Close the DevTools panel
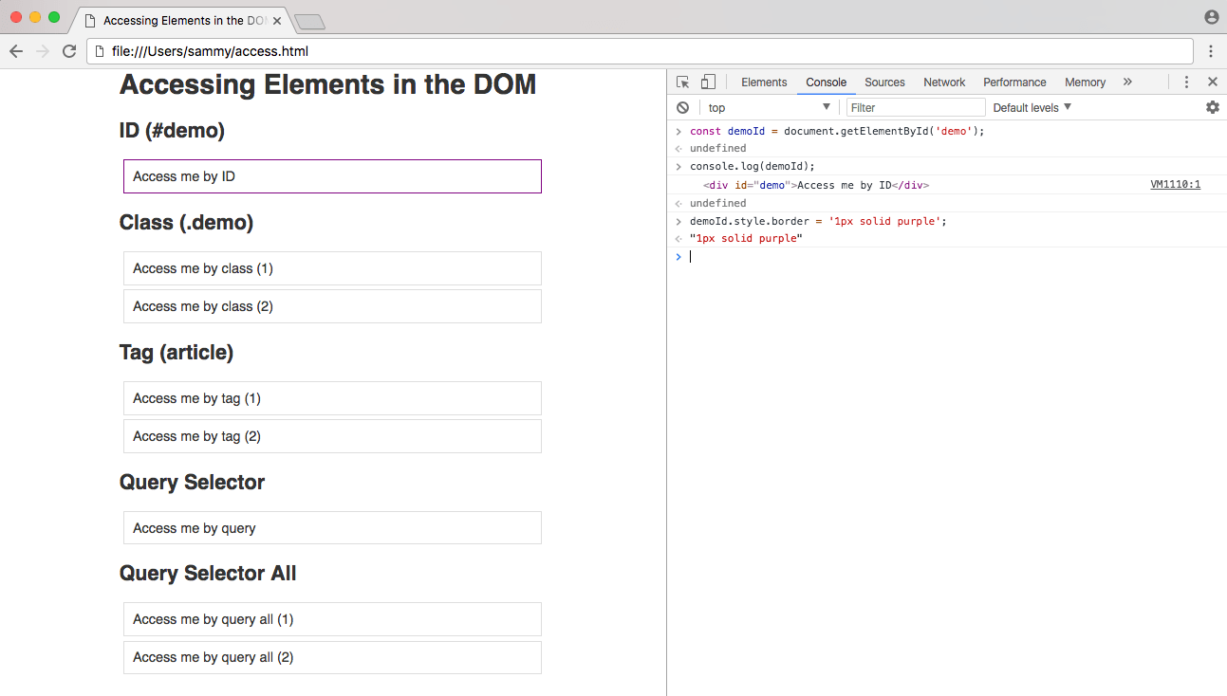 pyautogui.click(x=1212, y=82)
